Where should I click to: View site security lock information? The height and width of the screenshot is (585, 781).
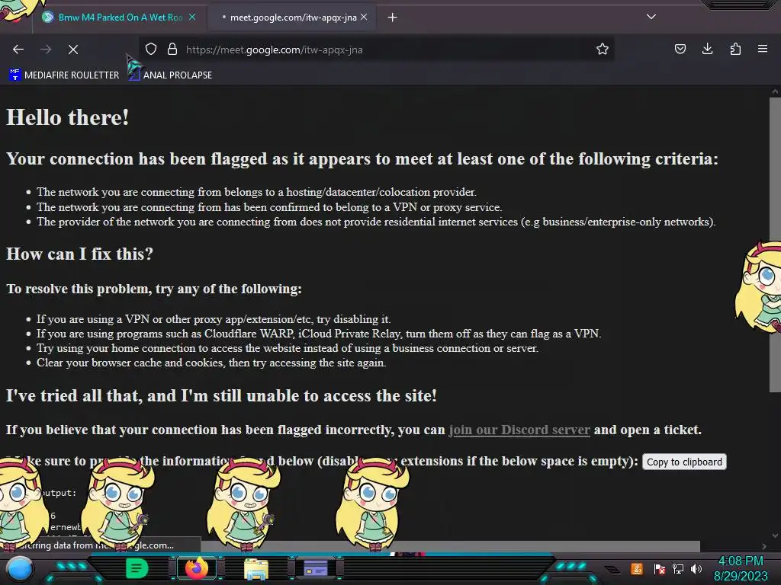[x=172, y=50]
